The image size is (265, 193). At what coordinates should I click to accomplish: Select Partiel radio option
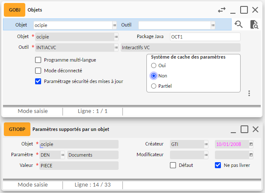click(x=154, y=86)
